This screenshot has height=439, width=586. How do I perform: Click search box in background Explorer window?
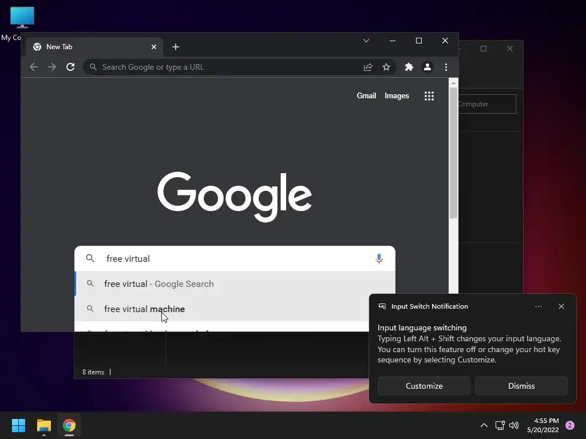487,104
